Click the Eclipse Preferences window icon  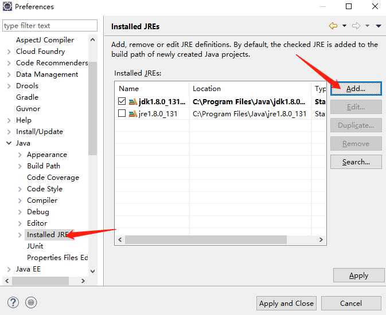pos(7,6)
